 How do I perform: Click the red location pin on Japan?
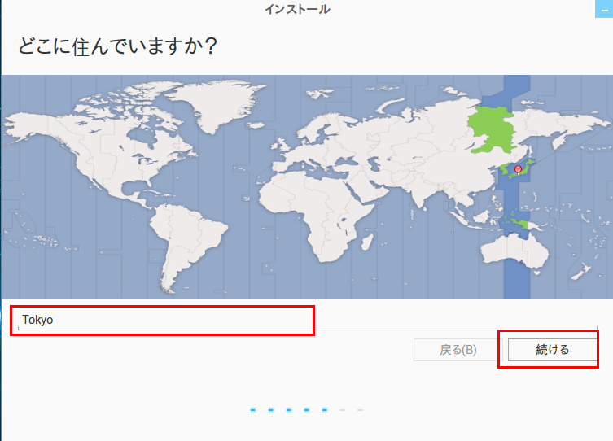click(x=518, y=169)
